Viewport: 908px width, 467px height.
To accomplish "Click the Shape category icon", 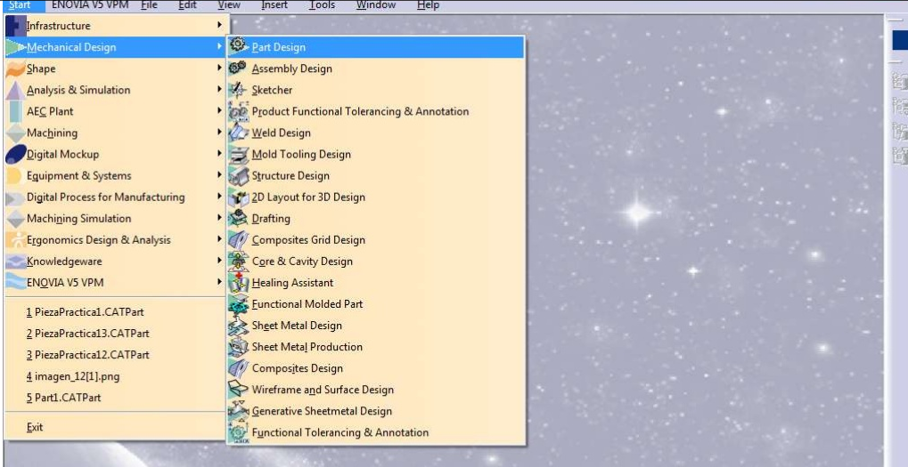I will coord(16,68).
